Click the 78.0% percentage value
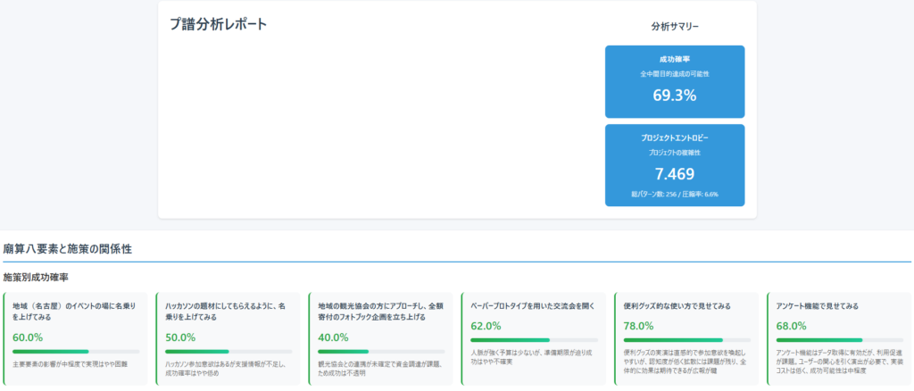Viewport: 914px width, 391px height. [x=640, y=326]
